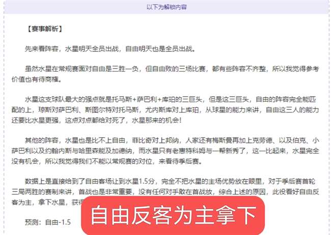This screenshot has width=331, height=235.
Task: Click the line starting "三局两胜的赛制来讲"
Action: (x=165, y=192)
